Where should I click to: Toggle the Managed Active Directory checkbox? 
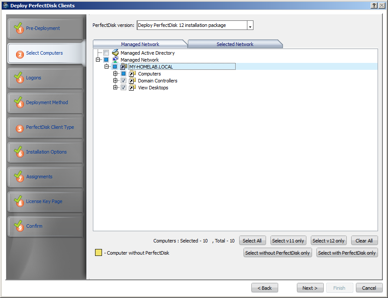click(x=106, y=53)
